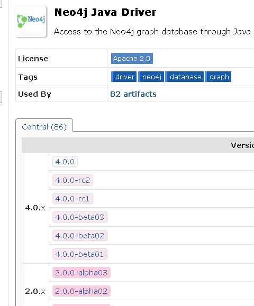This screenshot has height=306, width=254.
Task: Click the Neo4j Java Driver heading
Action: [105, 13]
